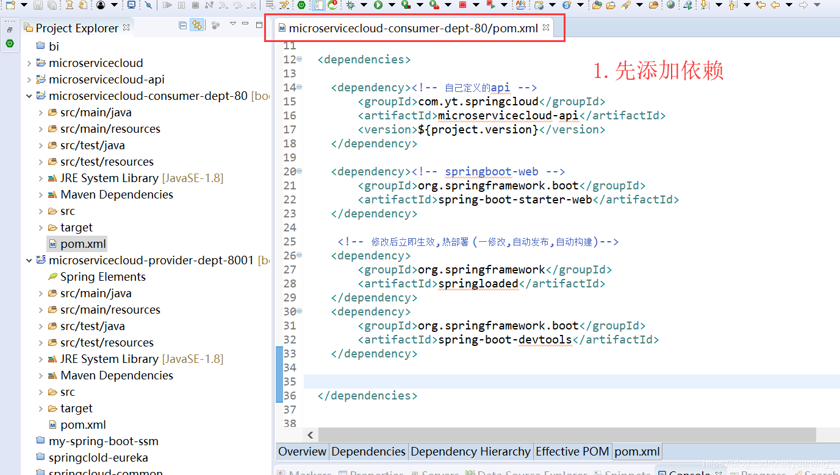Click the Resume debug toolbar icon
Screen dimensions: 840x475
click(x=167, y=5)
